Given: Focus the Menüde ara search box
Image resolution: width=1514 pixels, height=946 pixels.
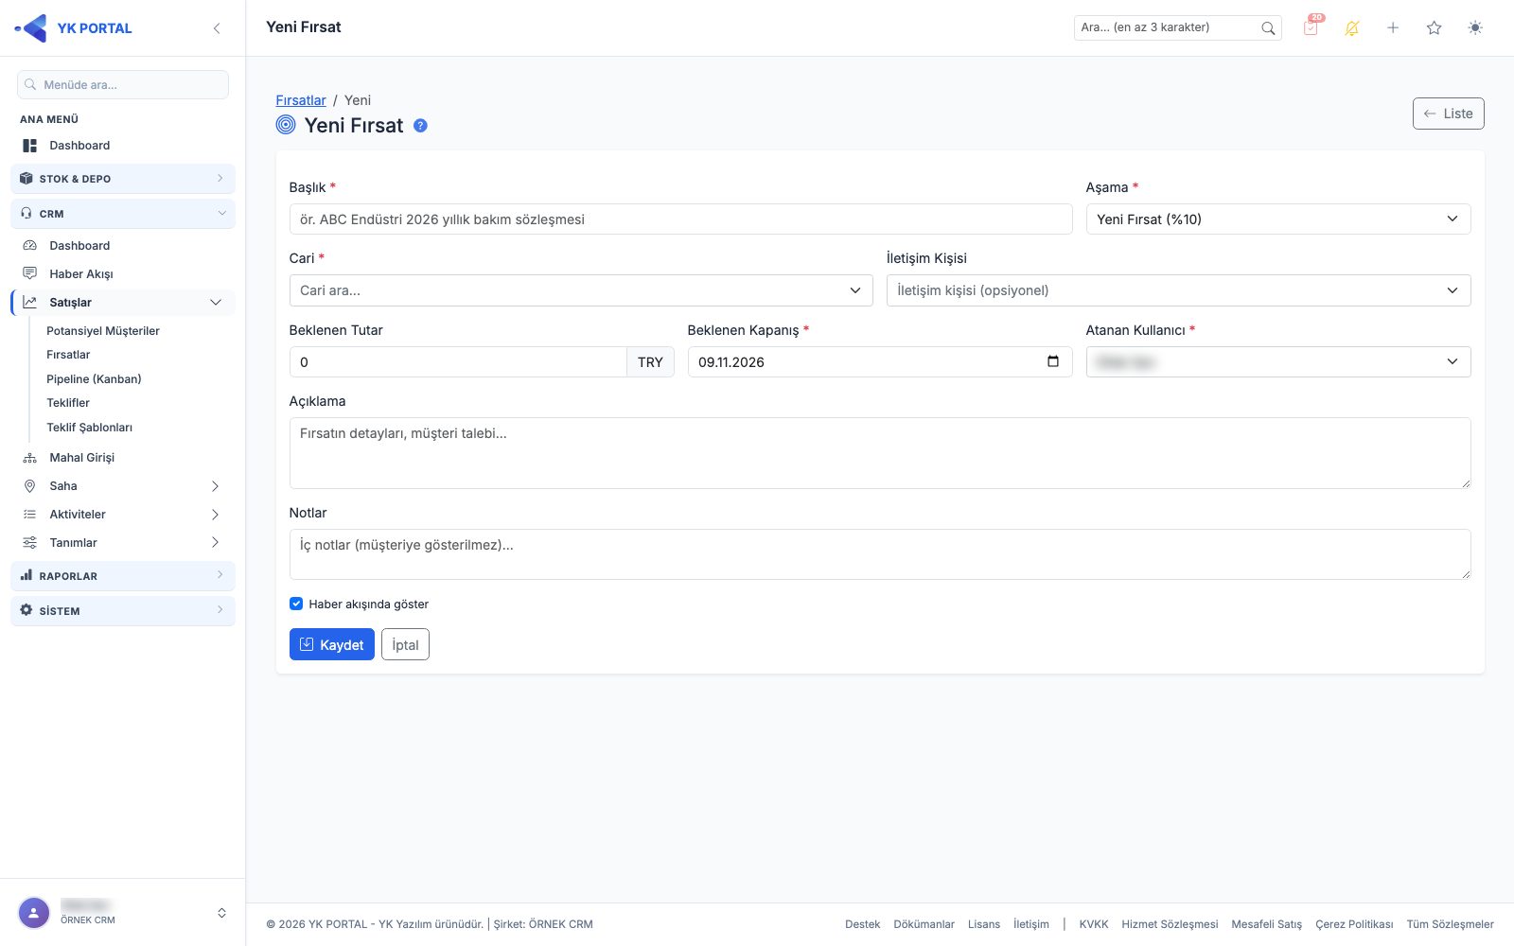Looking at the screenshot, I should point(123,84).
